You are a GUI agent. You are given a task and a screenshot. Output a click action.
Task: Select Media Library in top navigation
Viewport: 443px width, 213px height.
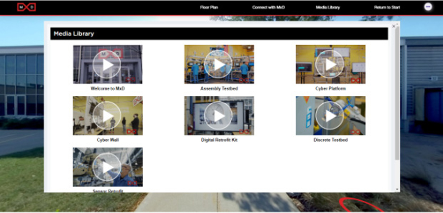coord(328,8)
